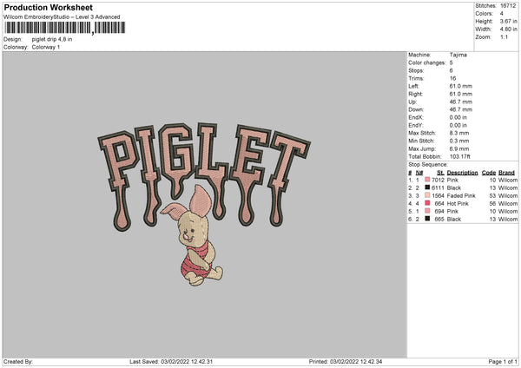Viewport: 521px width, 368px height.
Task: Click the black swatch for thread 6111
Action: tap(427, 187)
